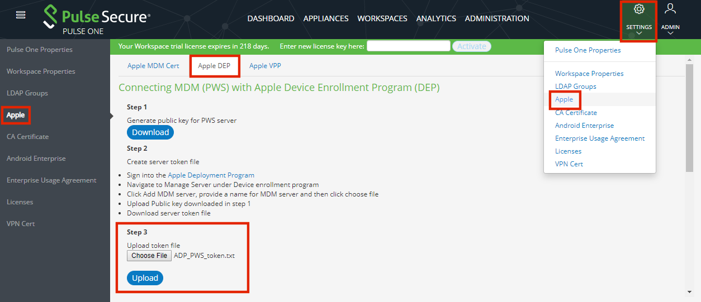This screenshot has width=701, height=302.
Task: Click the Upload token button
Action: pyautogui.click(x=145, y=278)
